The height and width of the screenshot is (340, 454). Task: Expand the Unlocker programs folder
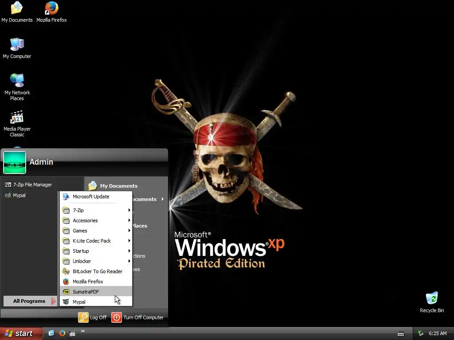point(96,261)
